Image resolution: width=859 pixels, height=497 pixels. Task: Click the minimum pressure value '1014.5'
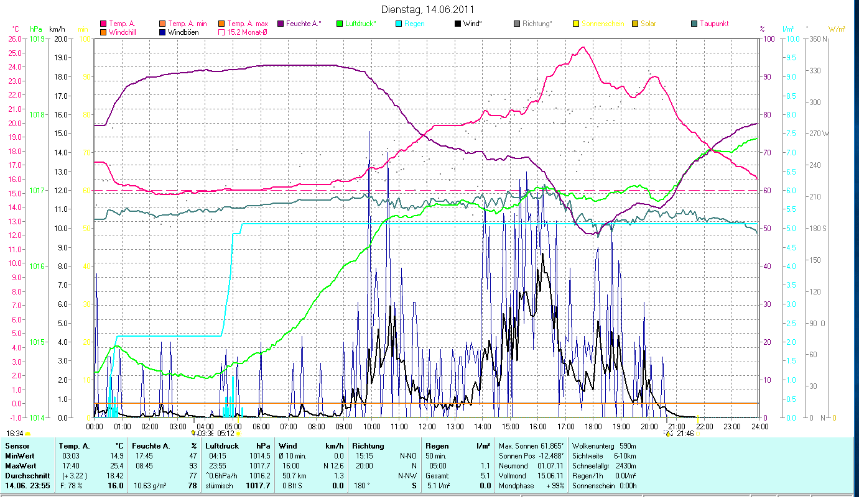[x=260, y=456]
